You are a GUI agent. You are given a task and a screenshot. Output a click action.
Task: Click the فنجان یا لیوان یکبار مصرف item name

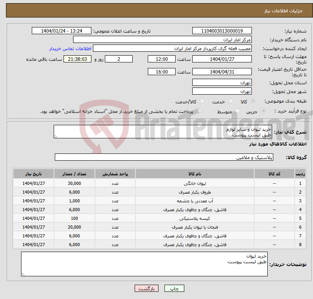pos(195,227)
